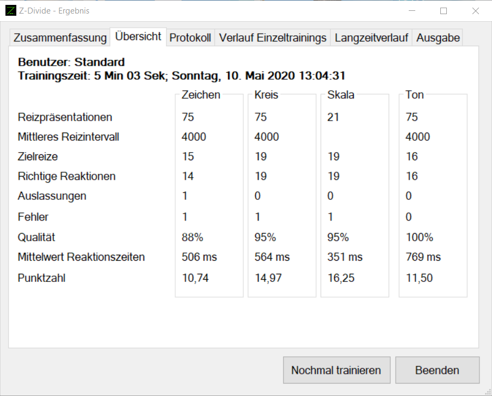Open the Protokoll tab
The width and height of the screenshot is (492, 396).
point(190,37)
